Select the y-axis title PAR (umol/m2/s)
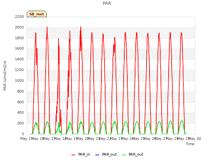 (5, 75)
